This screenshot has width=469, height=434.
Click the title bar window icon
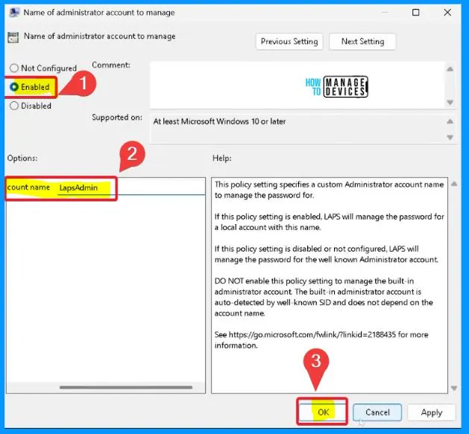tap(14, 13)
